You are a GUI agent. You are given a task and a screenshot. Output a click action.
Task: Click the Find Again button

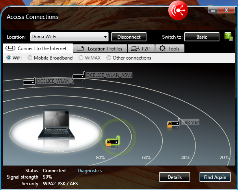pyautogui.click(x=215, y=177)
